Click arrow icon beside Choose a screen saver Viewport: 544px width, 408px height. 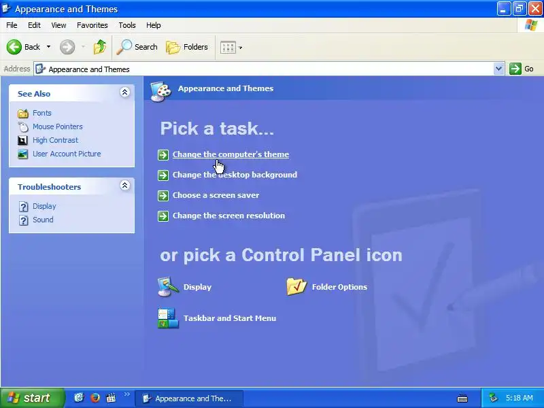pos(163,196)
